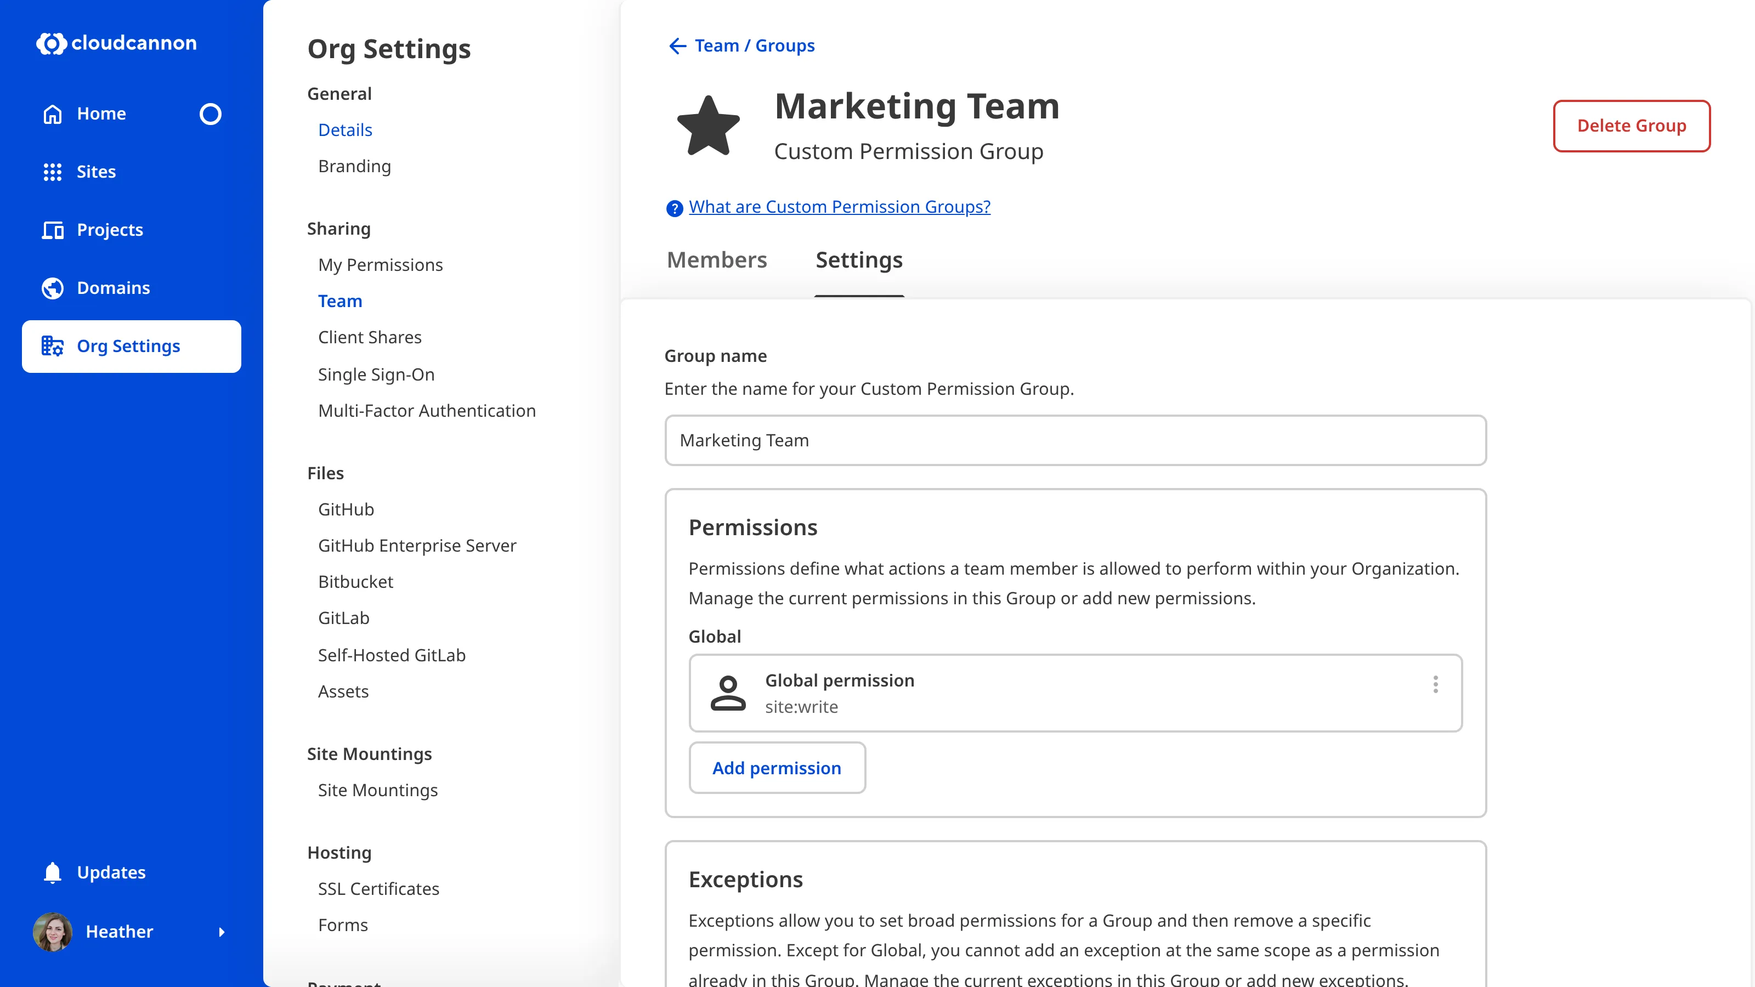
Task: Click the Projects sidebar icon
Action: [x=53, y=230]
